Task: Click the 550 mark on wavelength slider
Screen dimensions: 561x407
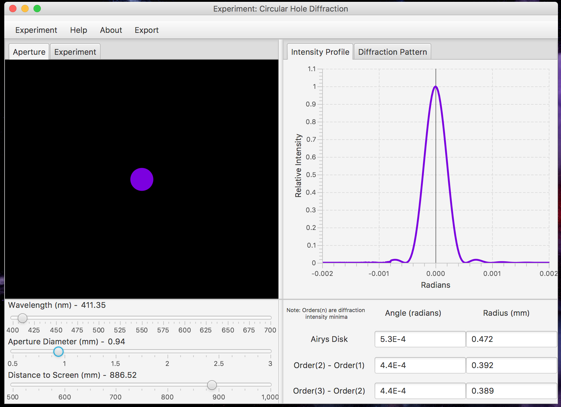Action: (142, 330)
